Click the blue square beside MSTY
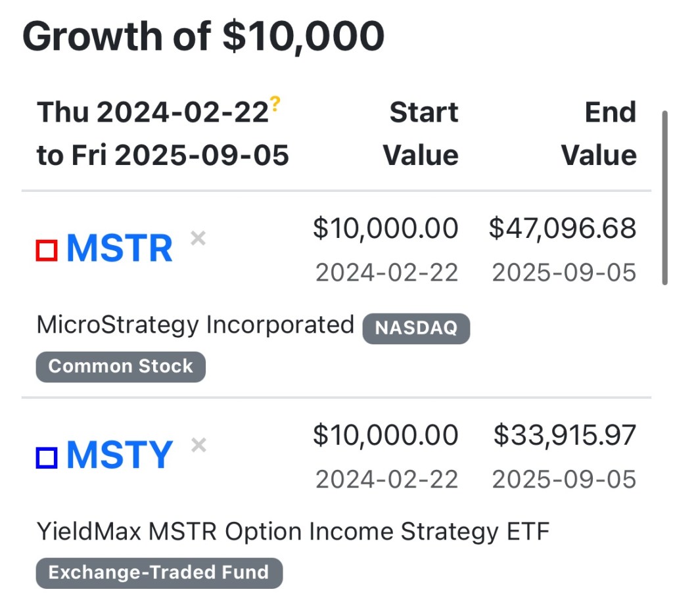Viewport: 673px width, 602px height. [x=47, y=457]
